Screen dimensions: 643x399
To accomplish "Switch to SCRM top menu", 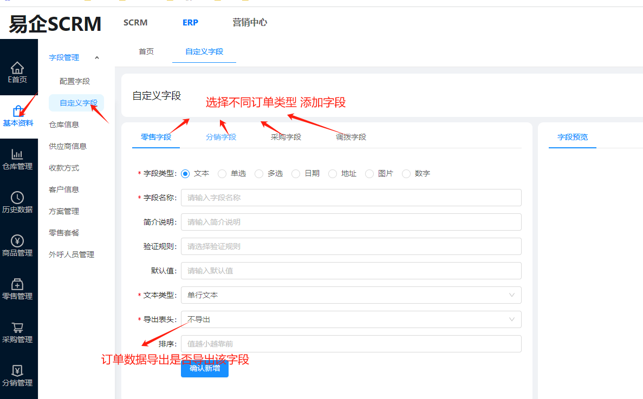I will point(135,23).
